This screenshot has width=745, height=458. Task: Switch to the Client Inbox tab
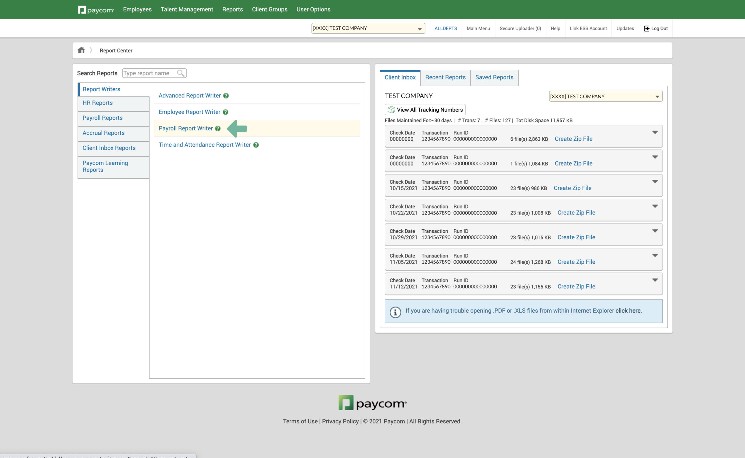point(400,77)
